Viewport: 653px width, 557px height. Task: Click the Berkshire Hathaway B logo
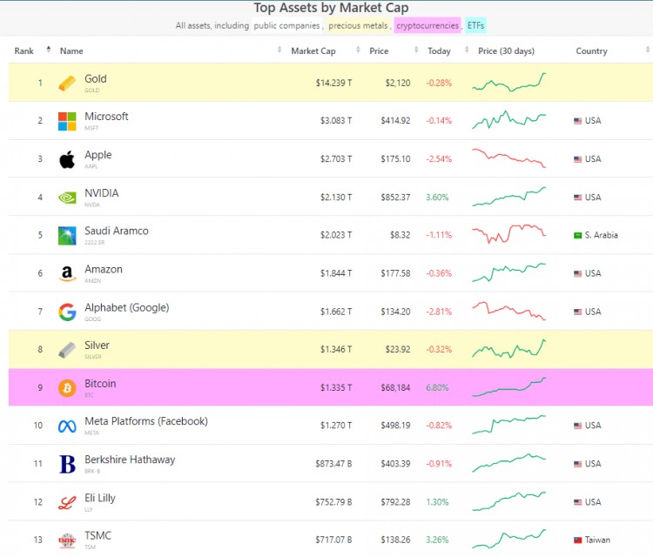coord(67,464)
